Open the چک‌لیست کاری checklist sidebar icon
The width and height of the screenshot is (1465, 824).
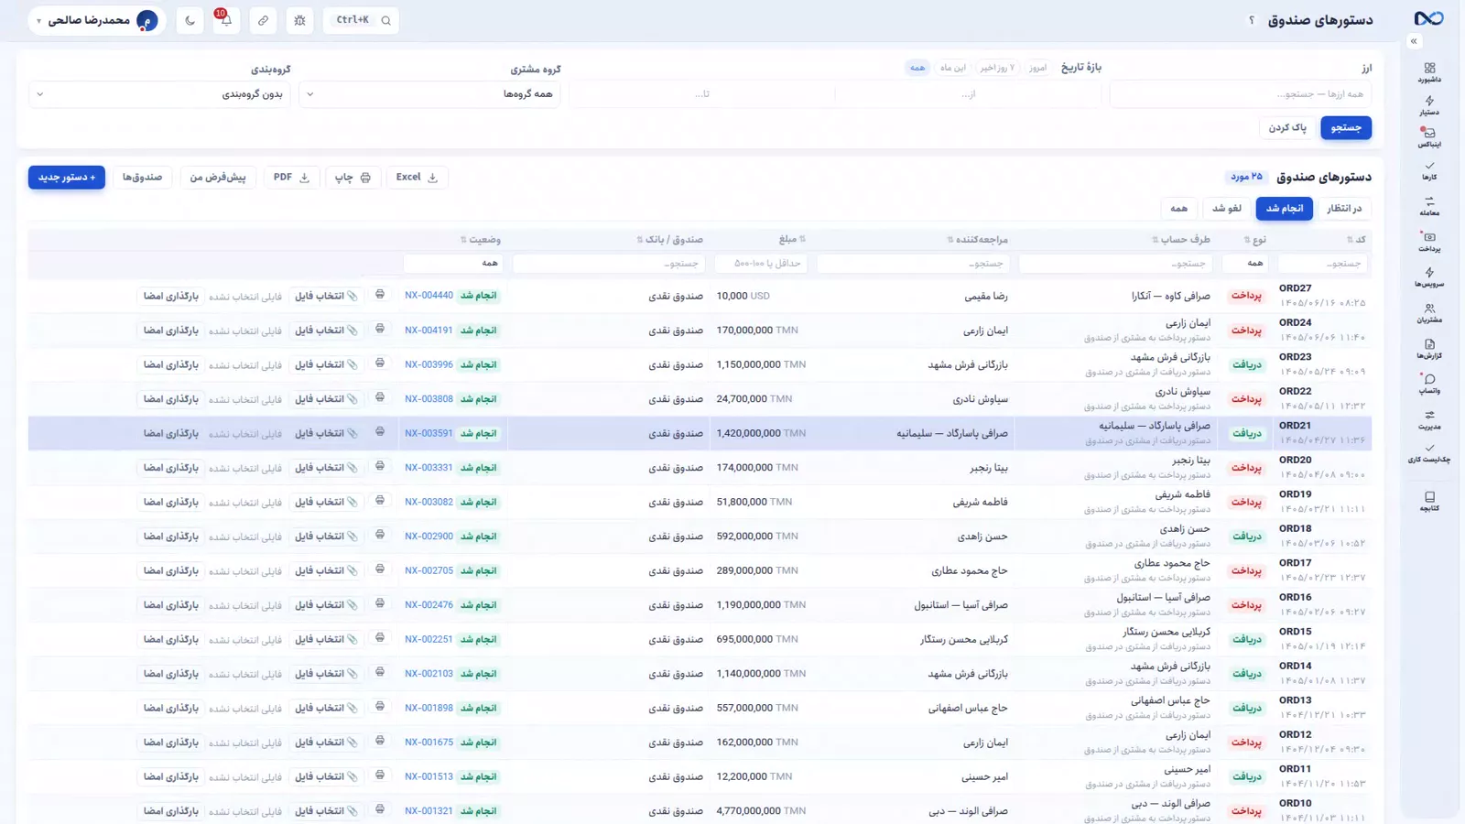1429,453
